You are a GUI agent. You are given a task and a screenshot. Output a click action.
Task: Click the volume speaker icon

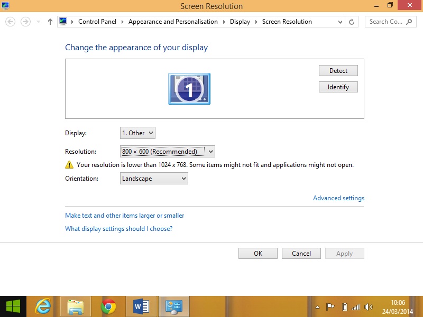[368, 307]
